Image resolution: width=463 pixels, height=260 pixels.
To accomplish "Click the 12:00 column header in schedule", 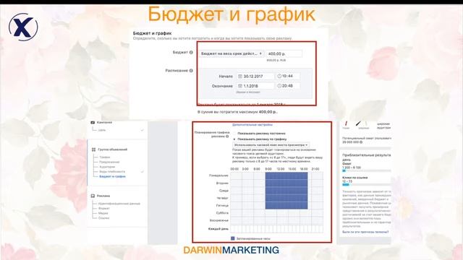I will pyautogui.click(x=280, y=169).
